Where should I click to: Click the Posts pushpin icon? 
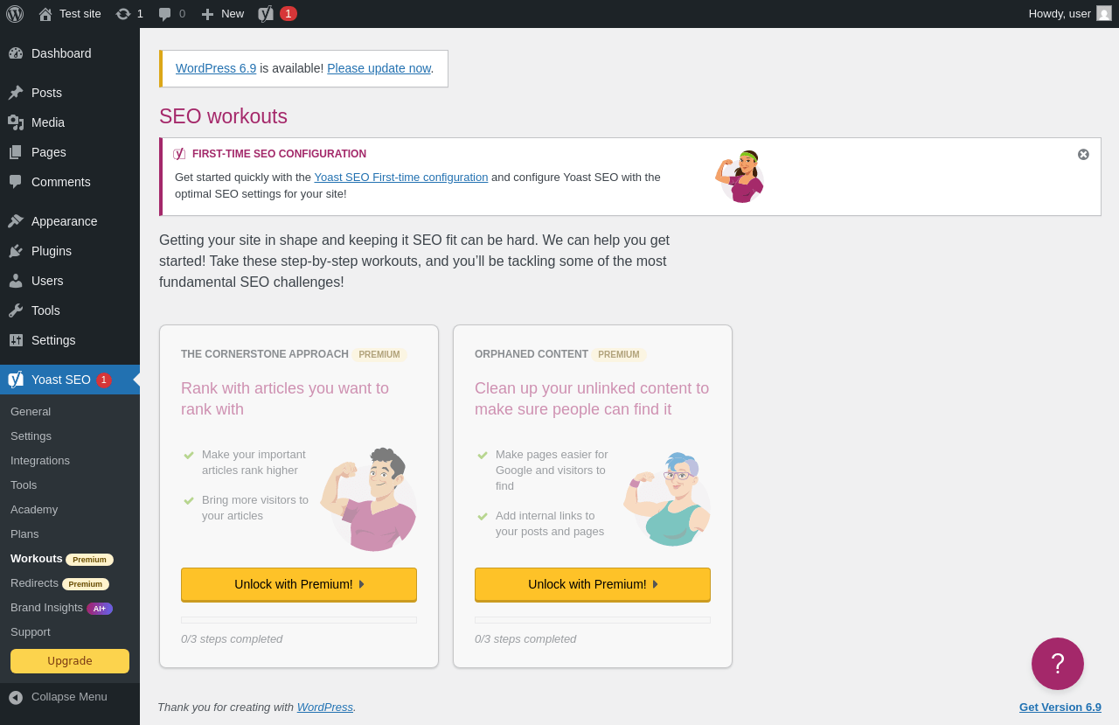click(16, 93)
